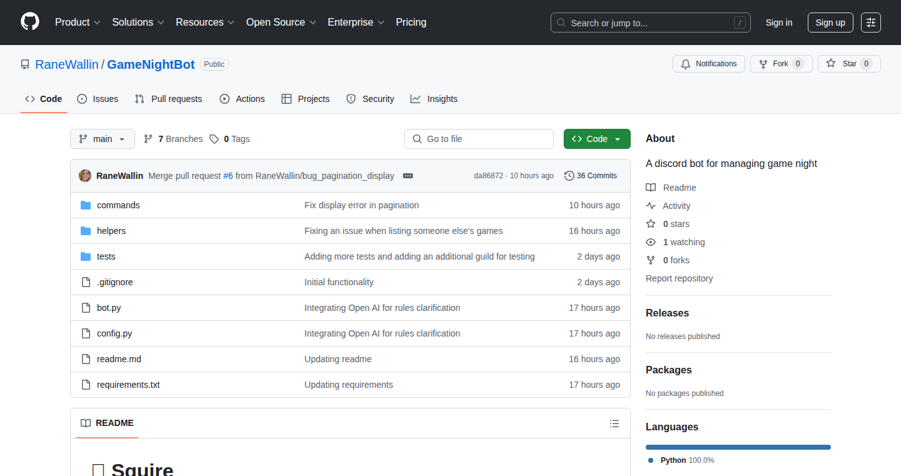Click the Readme book icon in About
The width and height of the screenshot is (901, 476).
click(651, 188)
